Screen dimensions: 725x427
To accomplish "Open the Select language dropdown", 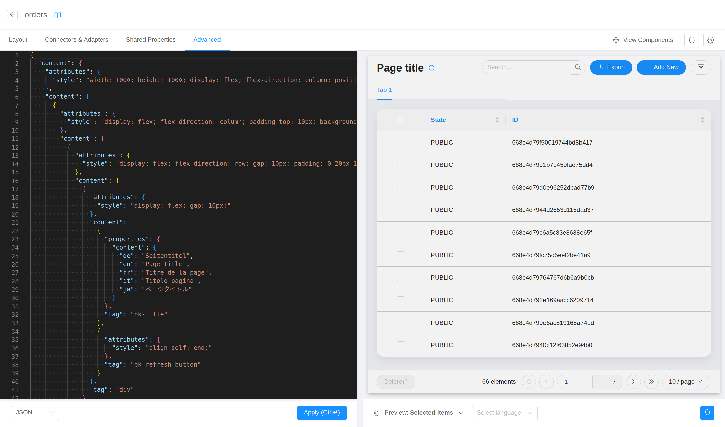I will [504, 413].
